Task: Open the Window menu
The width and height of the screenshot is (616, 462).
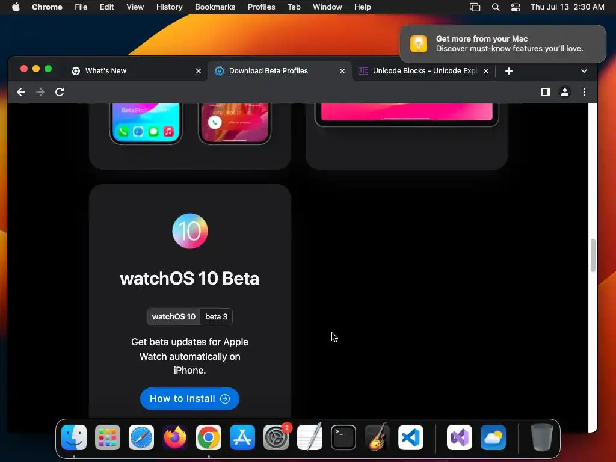Action: pyautogui.click(x=327, y=7)
